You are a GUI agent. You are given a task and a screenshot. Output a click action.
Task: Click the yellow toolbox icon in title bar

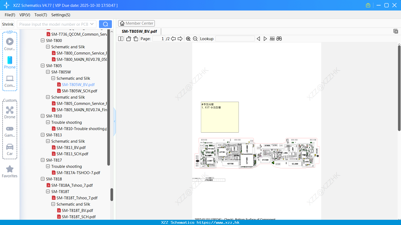(368, 5)
